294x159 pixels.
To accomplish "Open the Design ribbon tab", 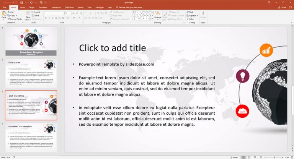I will tap(31, 7).
